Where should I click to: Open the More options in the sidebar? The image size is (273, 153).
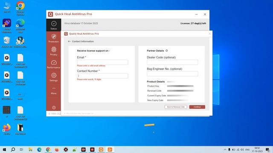(54, 90)
